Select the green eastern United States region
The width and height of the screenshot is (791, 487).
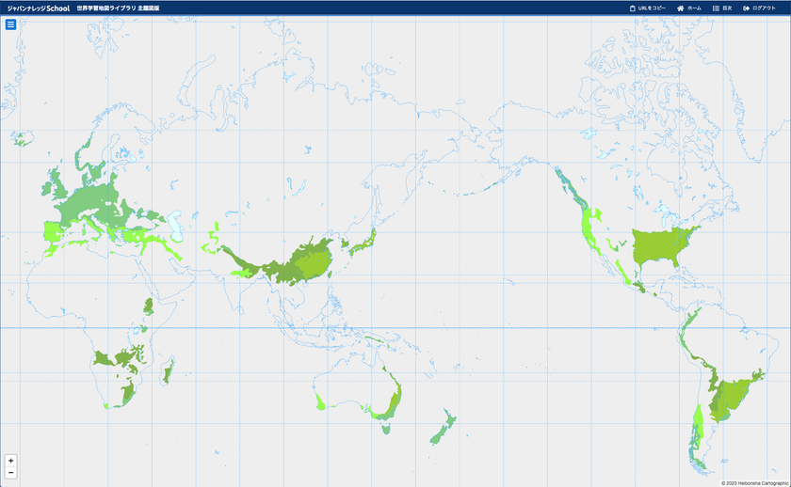[x=662, y=245]
